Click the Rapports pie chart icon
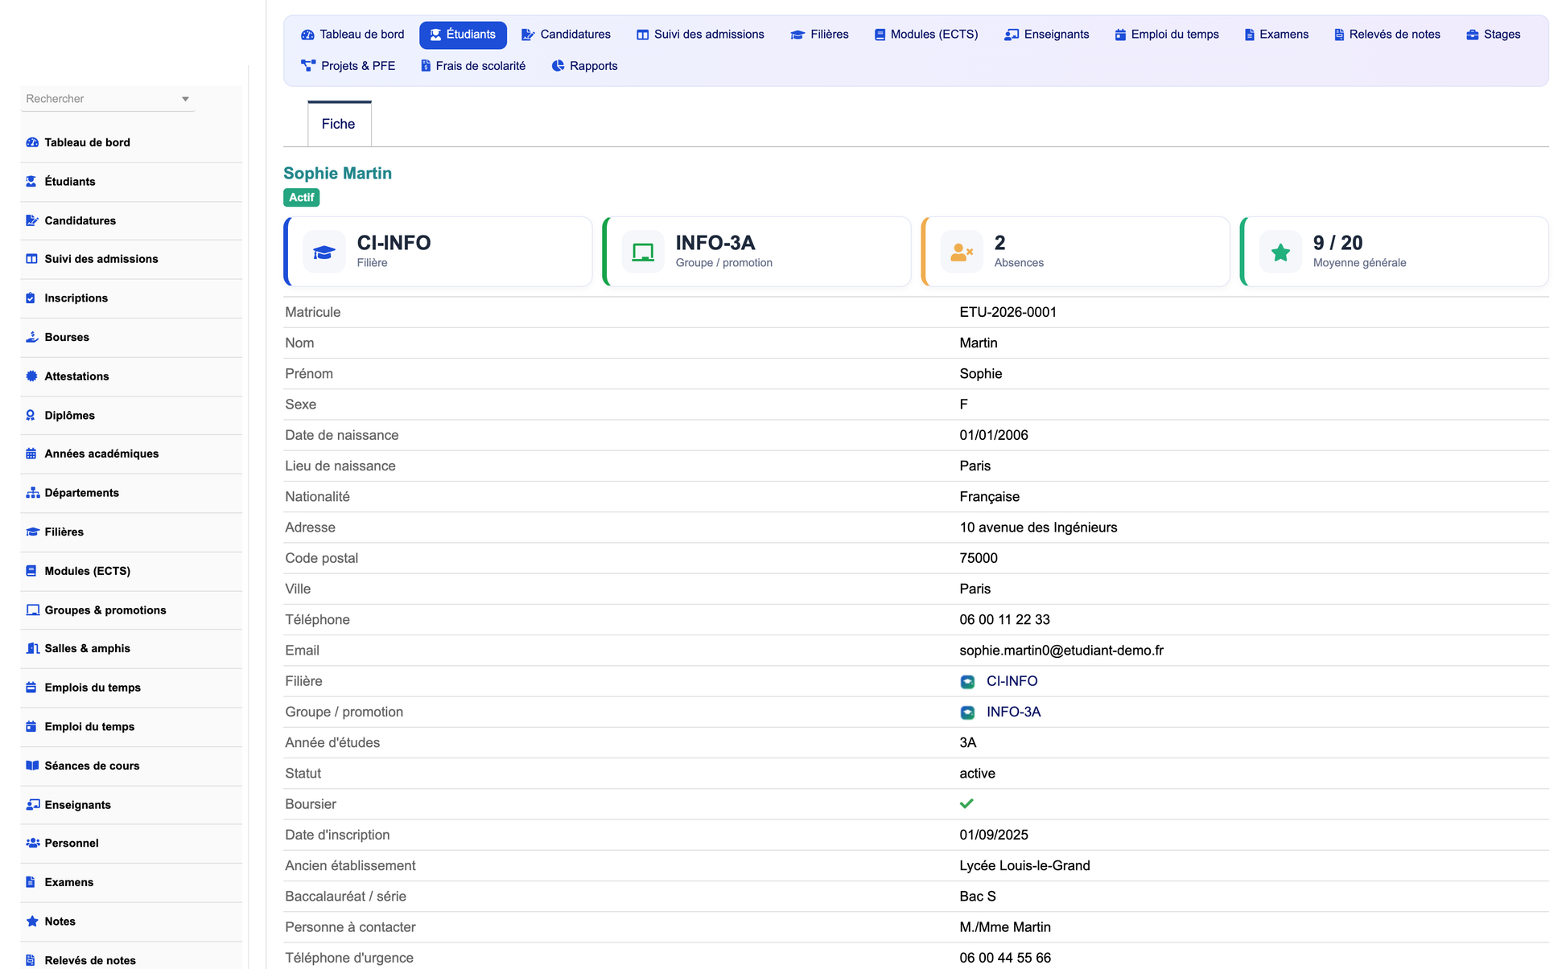 [558, 66]
